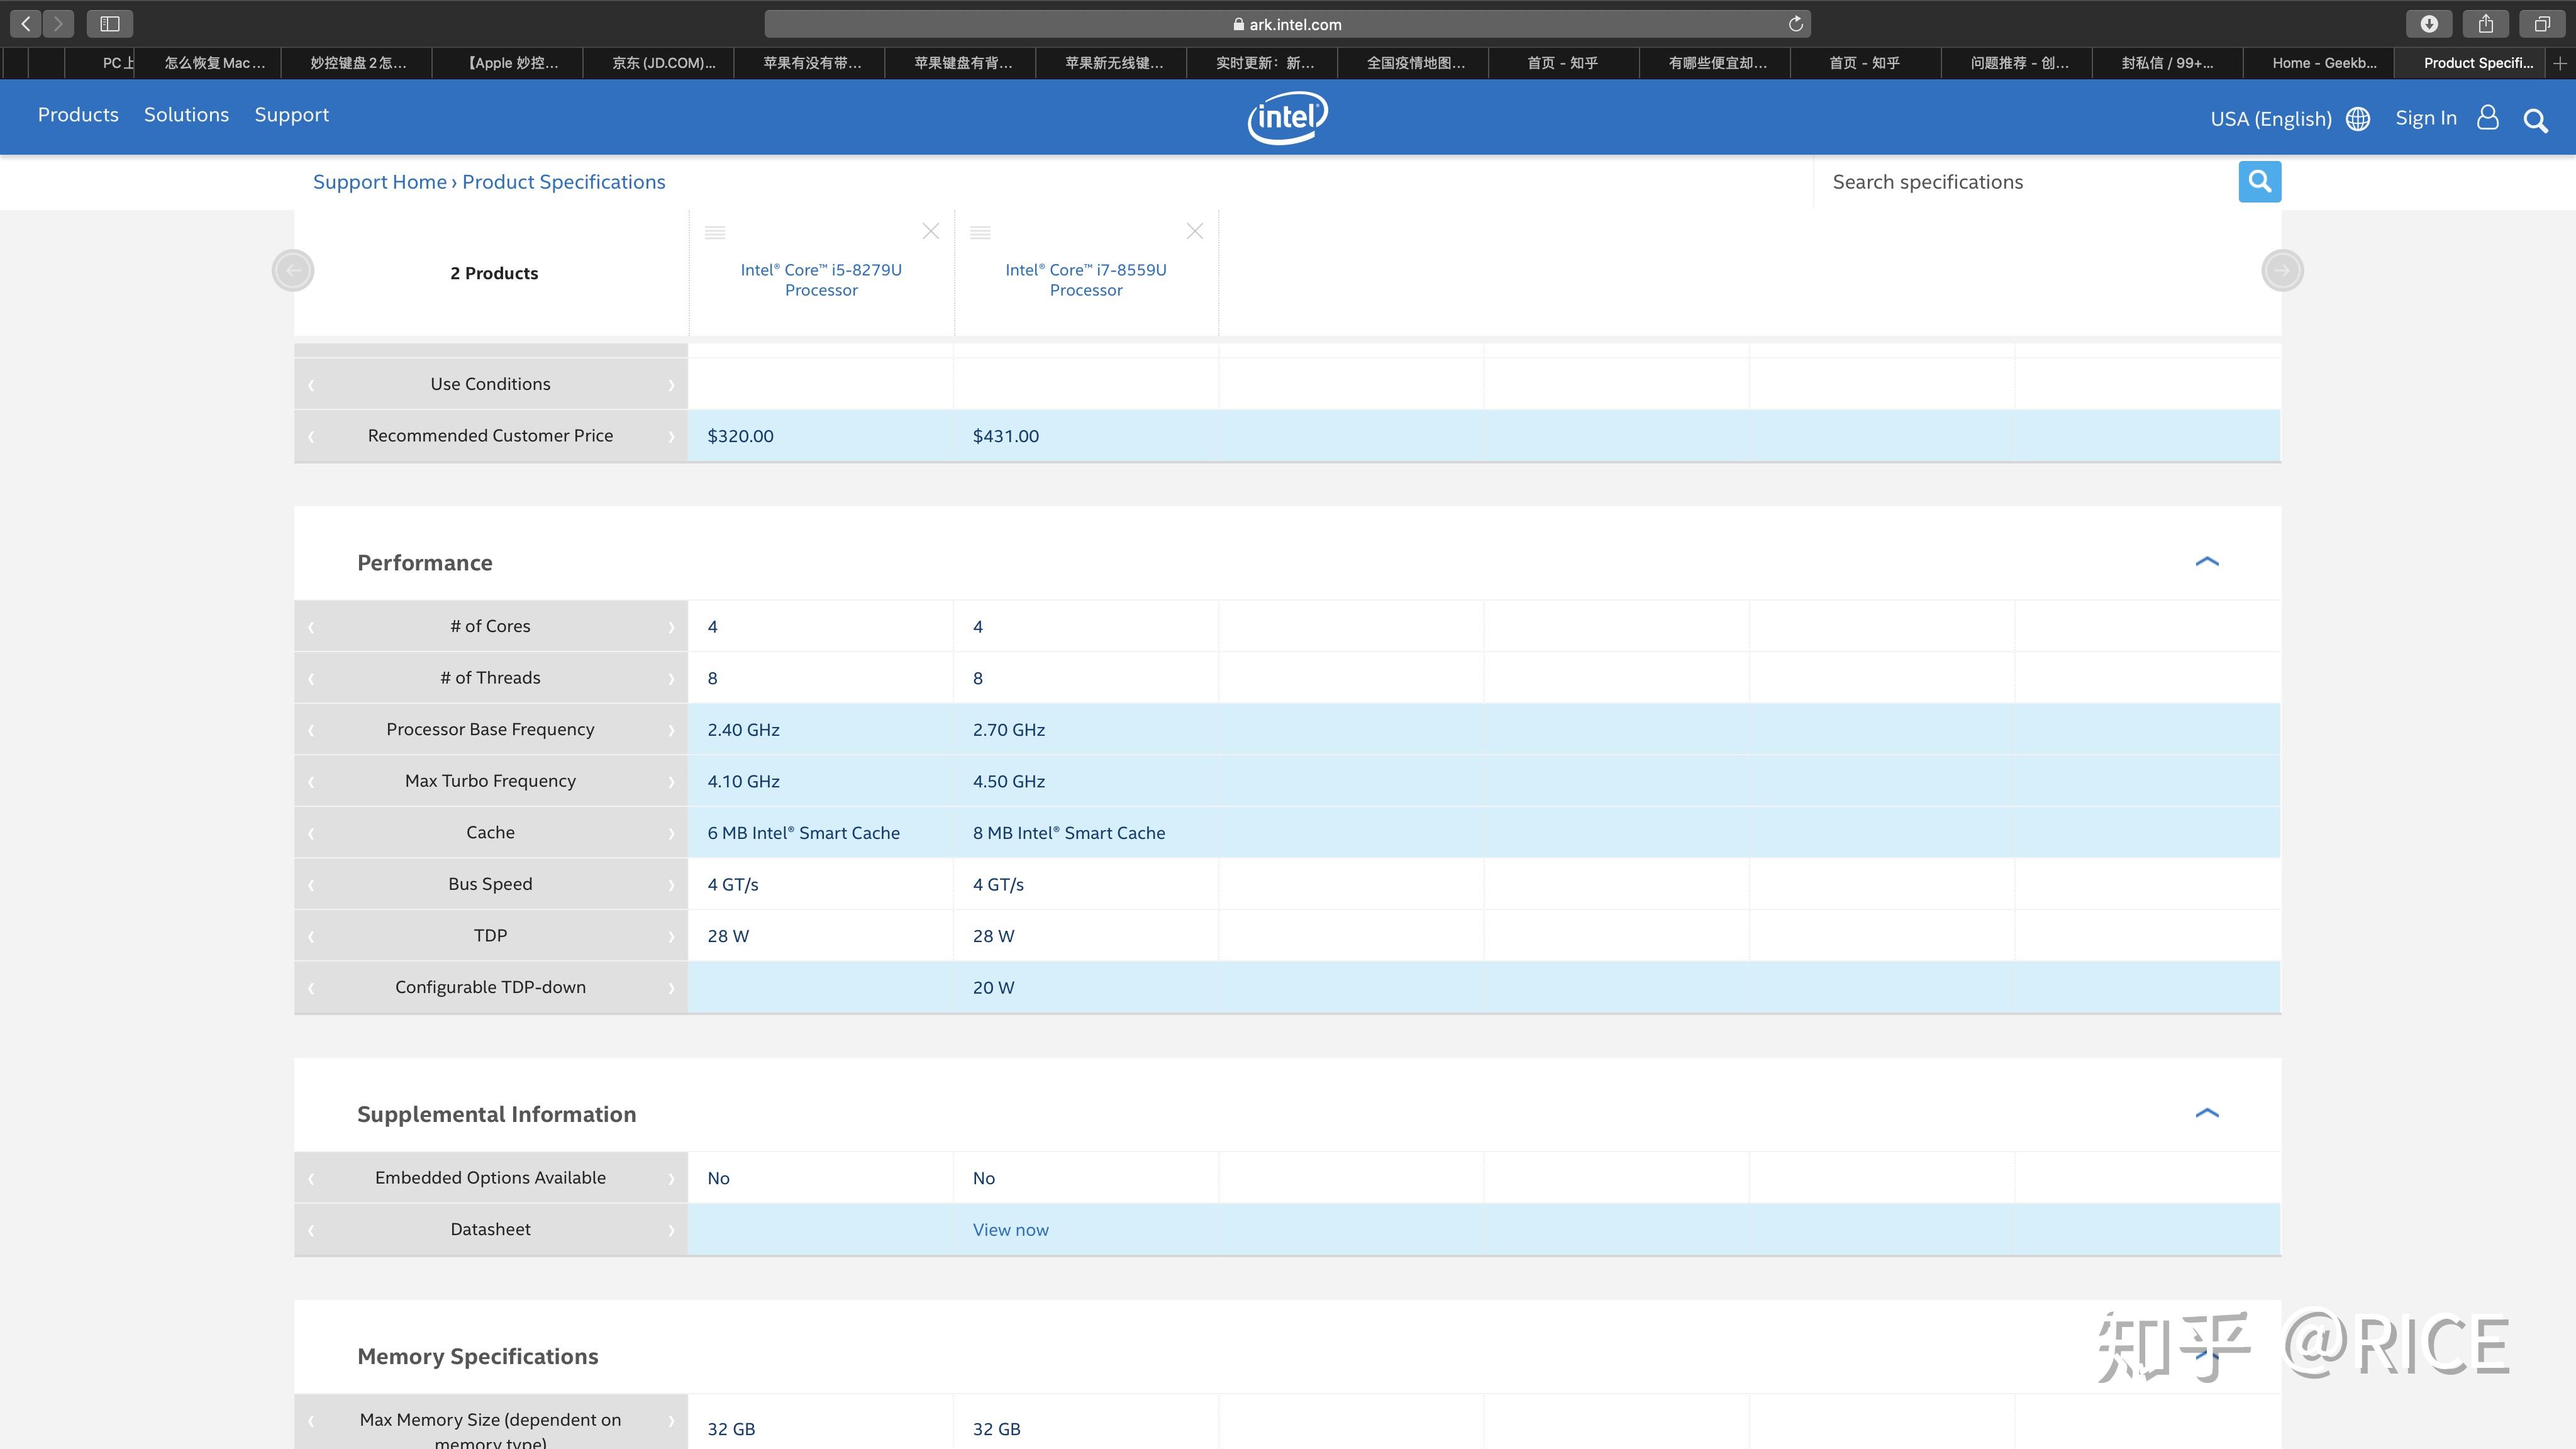Open the Products menu
The width and height of the screenshot is (2576, 1449).
pyautogui.click(x=78, y=115)
